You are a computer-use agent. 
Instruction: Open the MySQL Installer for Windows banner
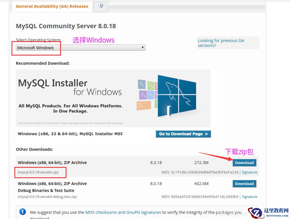pos(113,98)
